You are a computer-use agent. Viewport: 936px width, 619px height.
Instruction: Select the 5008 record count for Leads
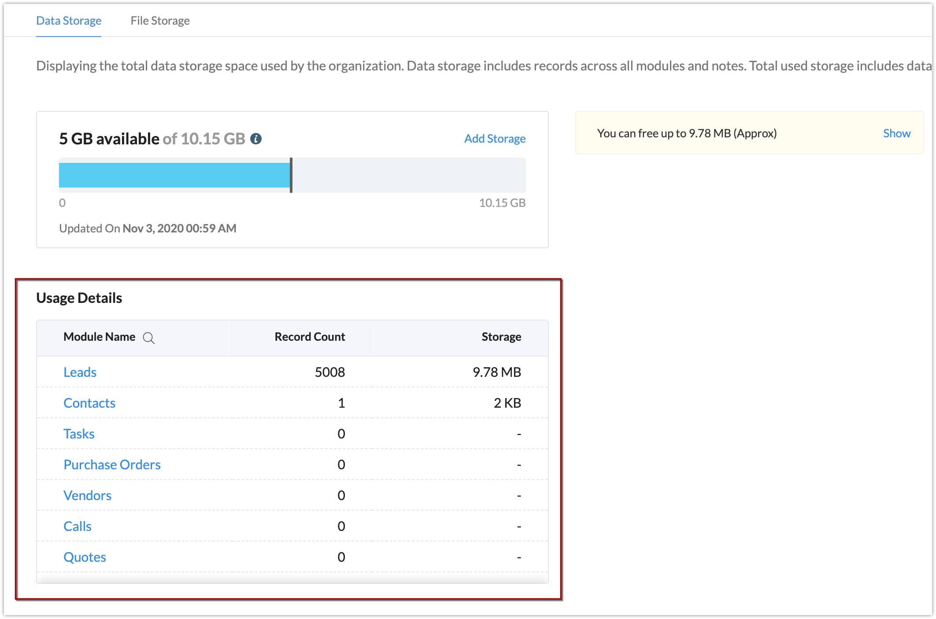tap(330, 372)
